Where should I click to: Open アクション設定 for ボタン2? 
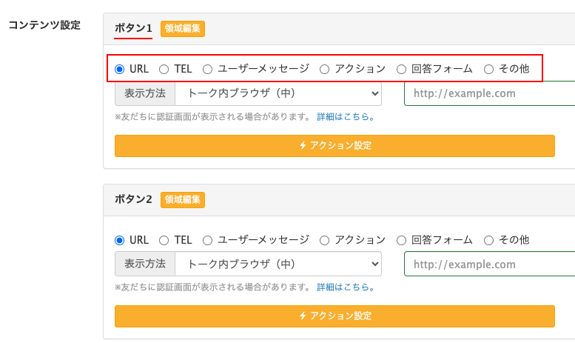tap(334, 316)
